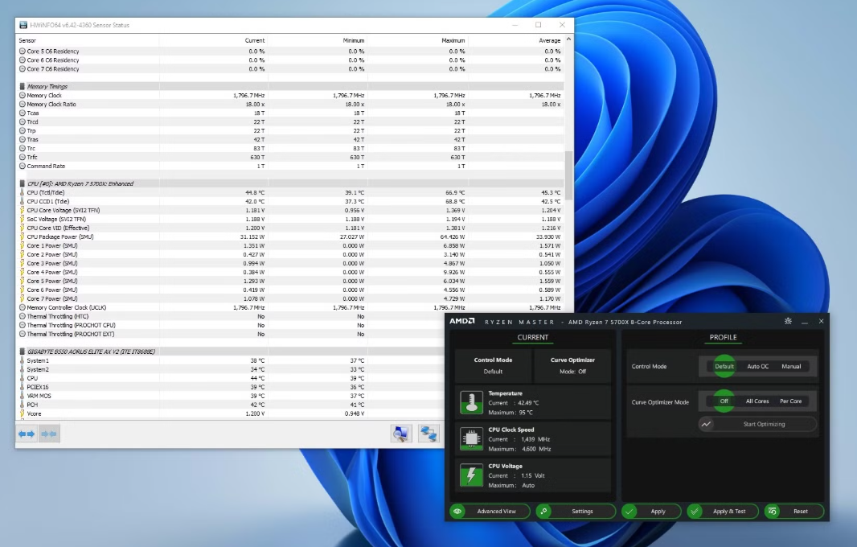Click the network computers icon in HWiNFO footer
Image resolution: width=857 pixels, height=547 pixels.
(x=428, y=434)
